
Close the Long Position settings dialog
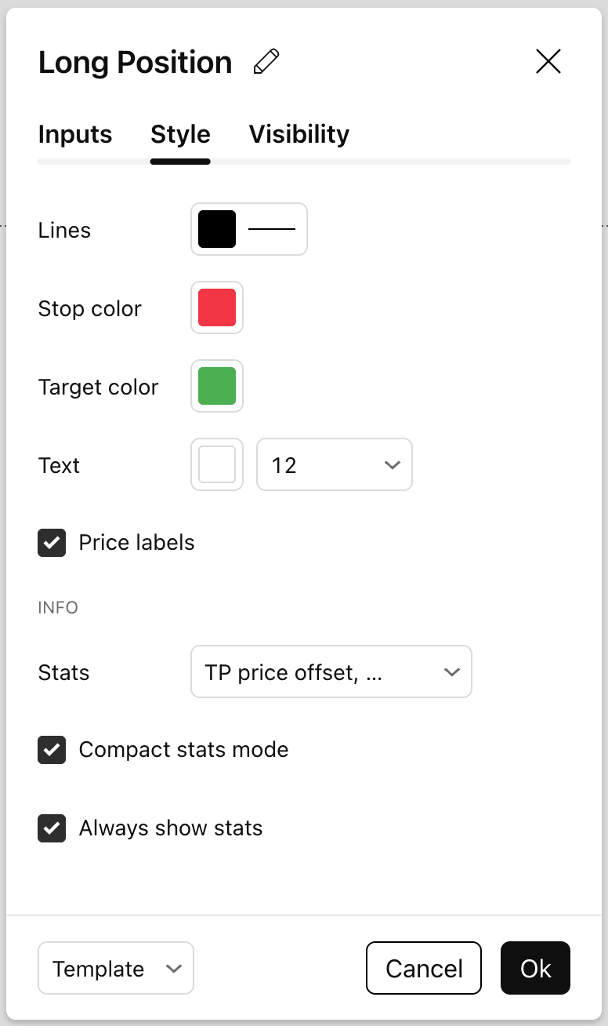[x=548, y=61]
